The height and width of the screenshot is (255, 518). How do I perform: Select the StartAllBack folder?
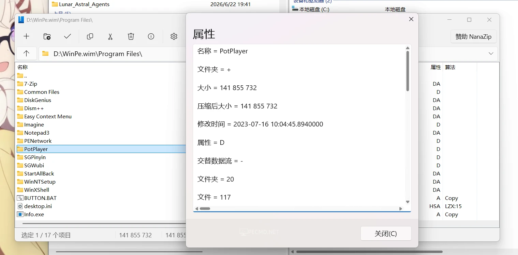click(39, 173)
